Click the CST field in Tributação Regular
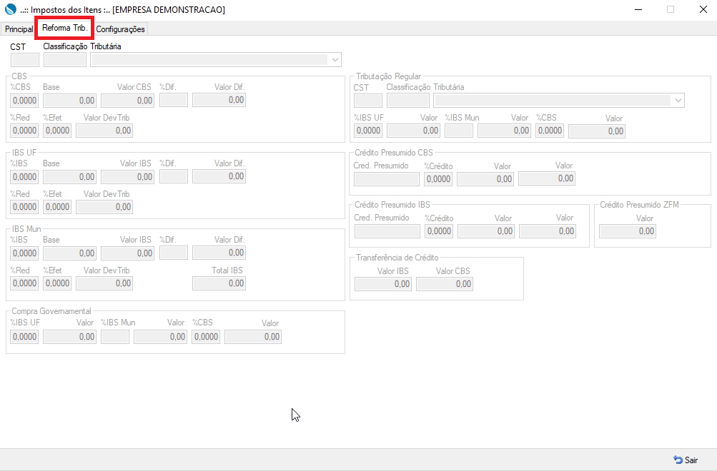The height and width of the screenshot is (471, 717). [368, 101]
